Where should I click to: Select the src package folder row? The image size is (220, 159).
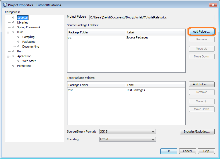pos(97,37)
